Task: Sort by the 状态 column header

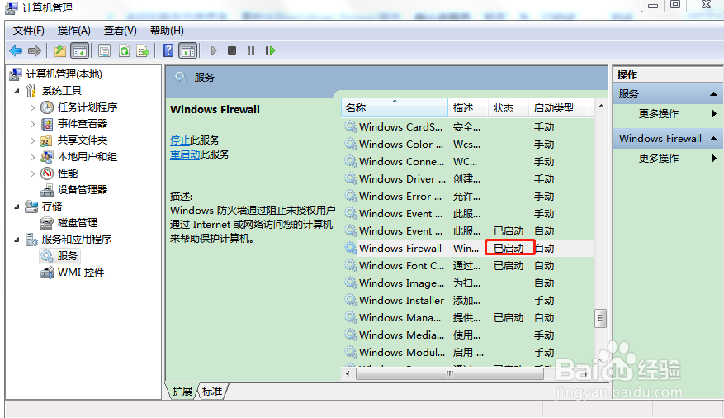Action: (x=508, y=107)
